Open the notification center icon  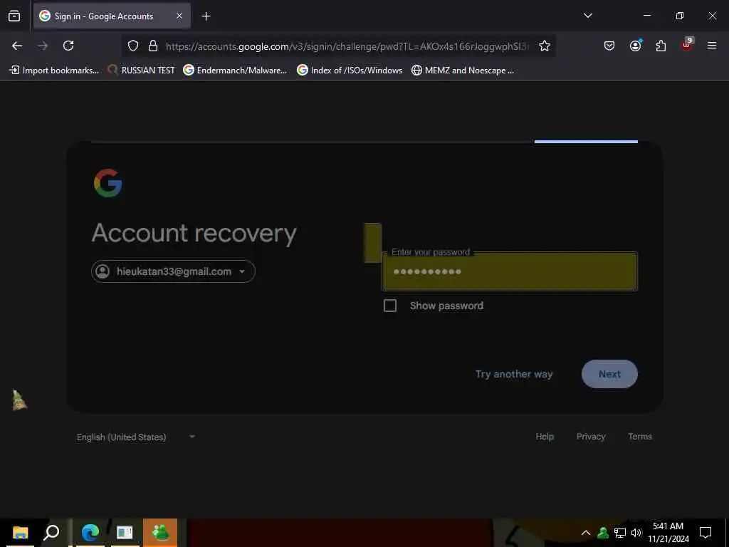(706, 533)
